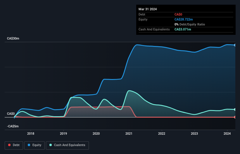This screenshot has height=154, width=240.
Task: Click the 2023 axis label
Action: click(x=194, y=134)
